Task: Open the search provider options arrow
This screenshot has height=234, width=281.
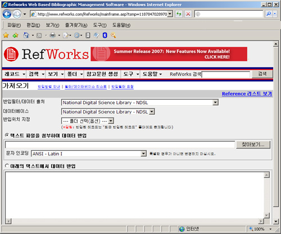Action: click(275, 14)
